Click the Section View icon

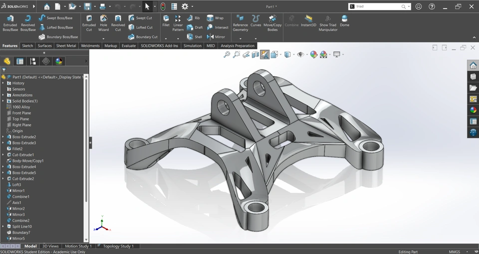click(x=255, y=55)
